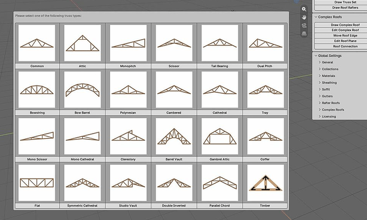Image resolution: width=367 pixels, height=220 pixels.
Task: Pick the Gambrel Attic truss image
Action: [x=220, y=136]
